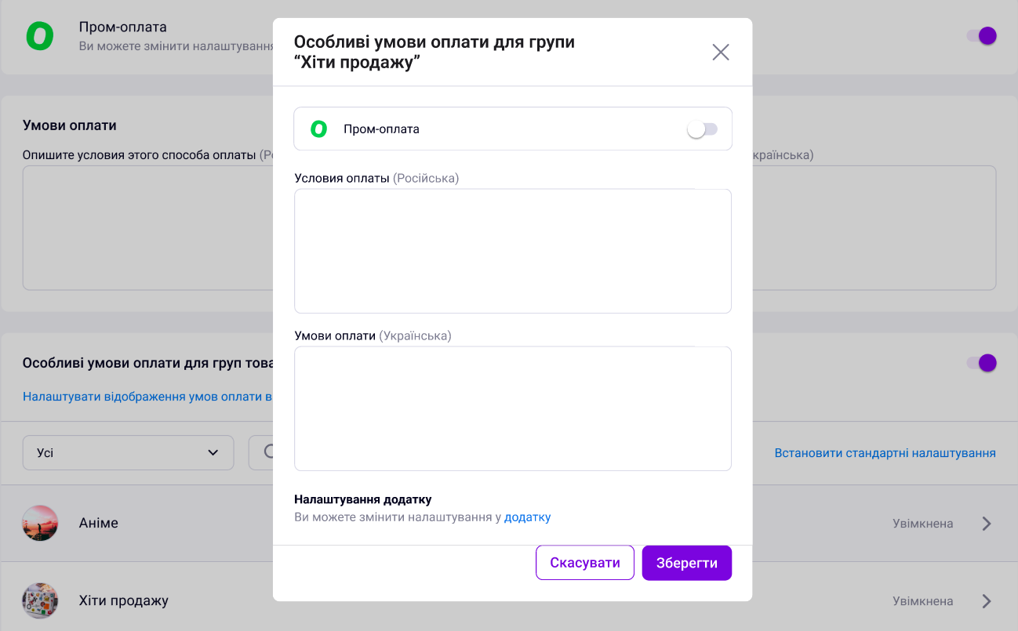The image size is (1018, 631).
Task: Expand the Хіти продажу row chevron
Action: tap(987, 601)
